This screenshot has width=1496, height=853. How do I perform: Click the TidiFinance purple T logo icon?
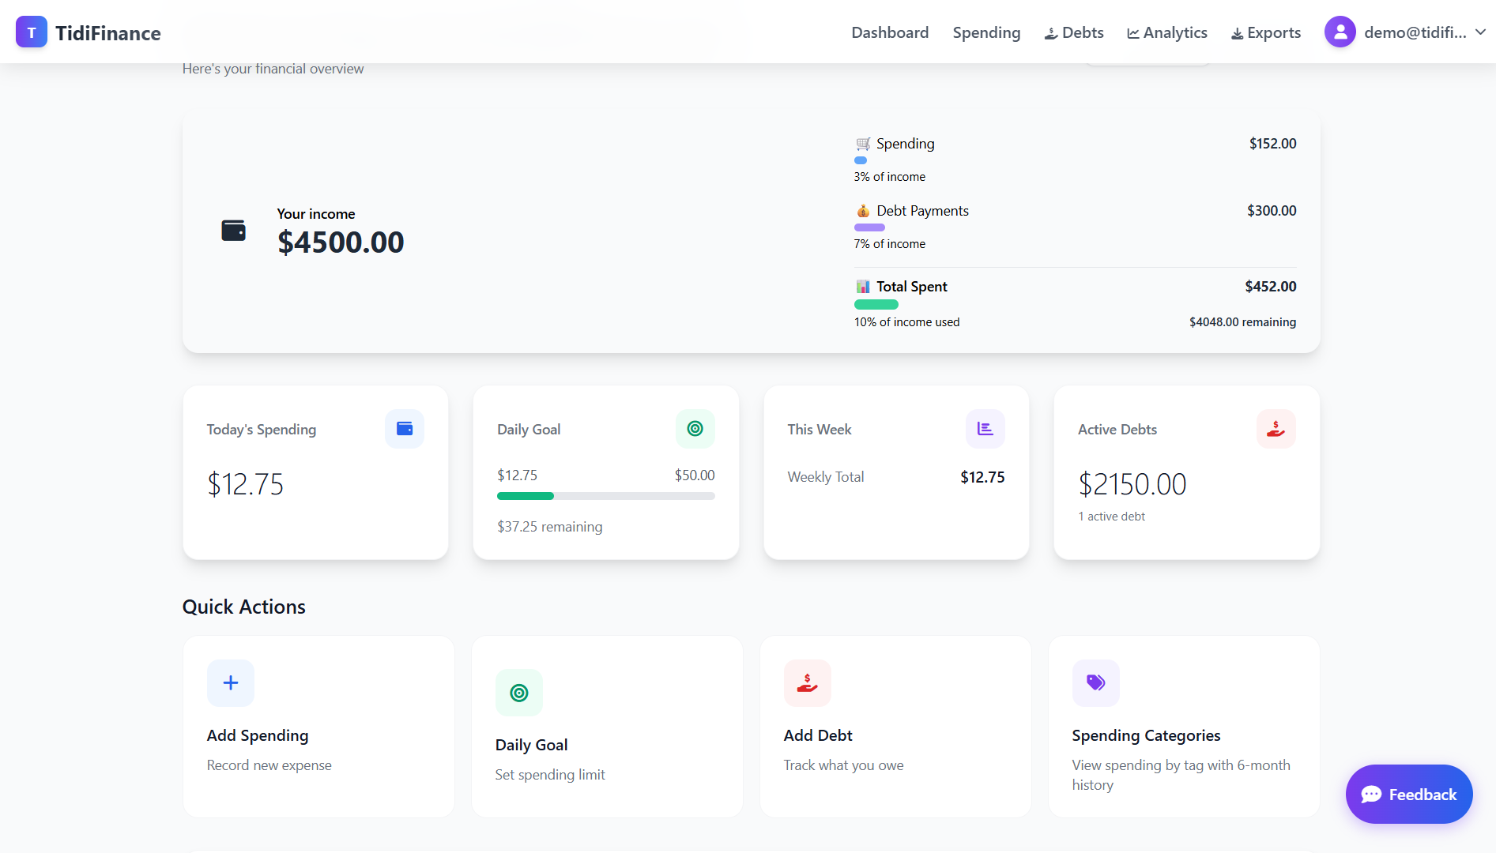(x=32, y=32)
